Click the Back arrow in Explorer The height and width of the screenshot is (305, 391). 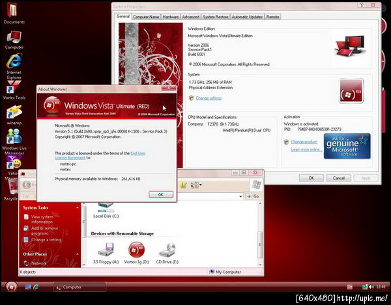coord(27,185)
